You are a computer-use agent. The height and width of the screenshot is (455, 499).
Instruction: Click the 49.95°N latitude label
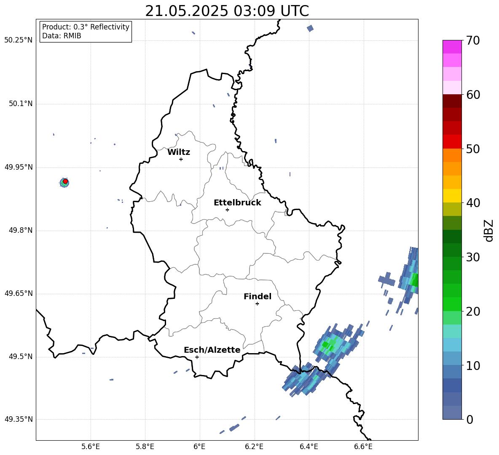point(19,167)
